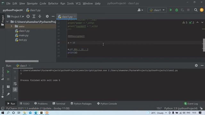The width and height of the screenshot is (205, 115).
Task: Rerun class1 in Run panel
Action: pos(8,72)
